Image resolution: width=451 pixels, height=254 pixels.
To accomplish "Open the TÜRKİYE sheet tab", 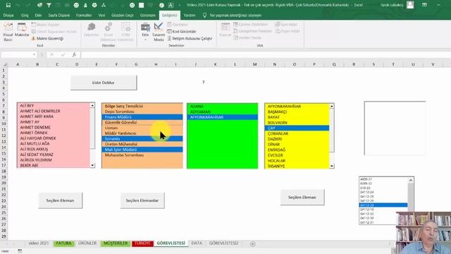I will pyautogui.click(x=142, y=243).
